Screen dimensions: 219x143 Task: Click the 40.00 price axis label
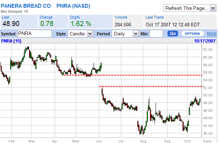(x=208, y=134)
